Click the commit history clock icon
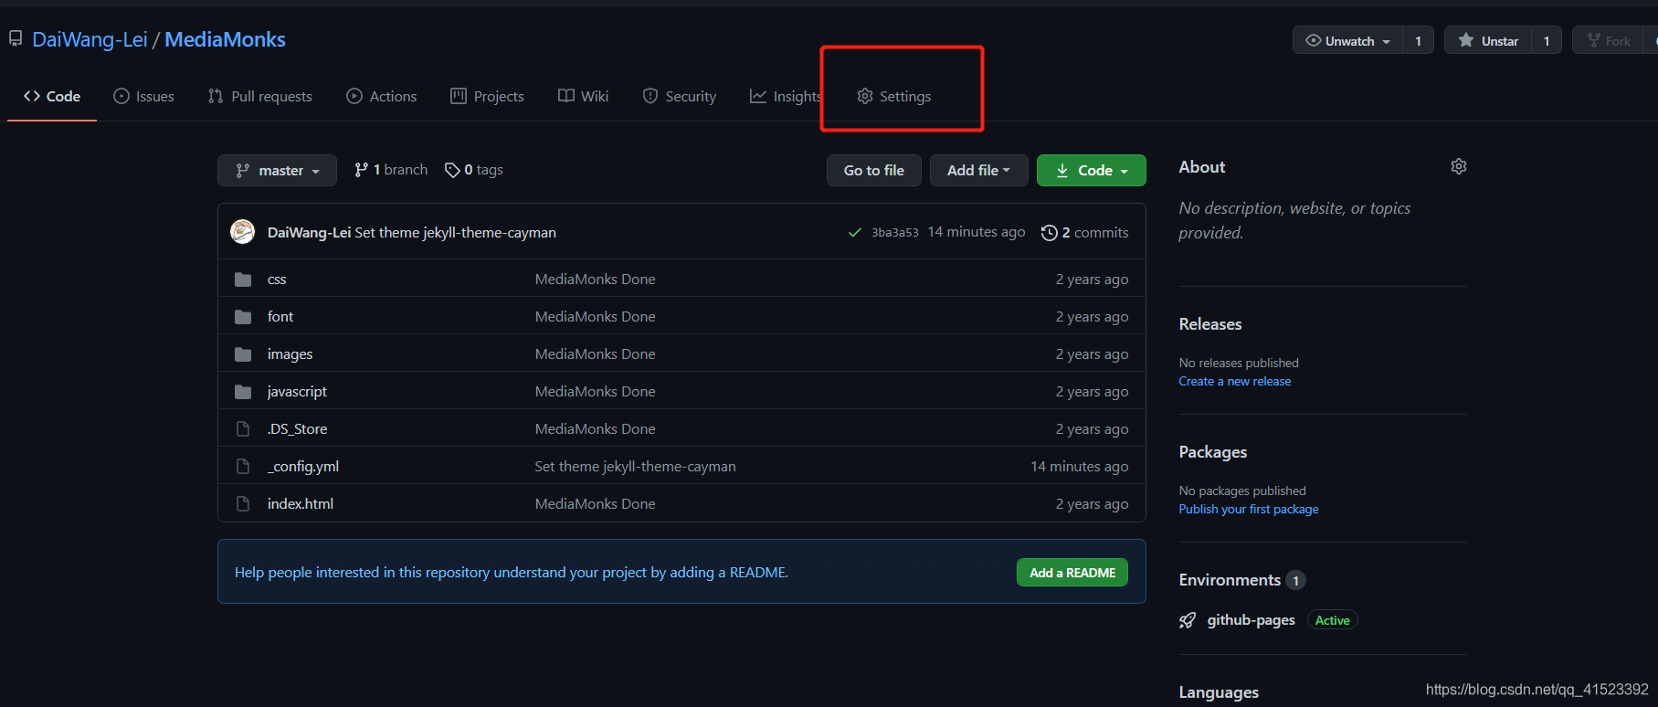Screen dimensions: 1658x707 (x=1050, y=233)
